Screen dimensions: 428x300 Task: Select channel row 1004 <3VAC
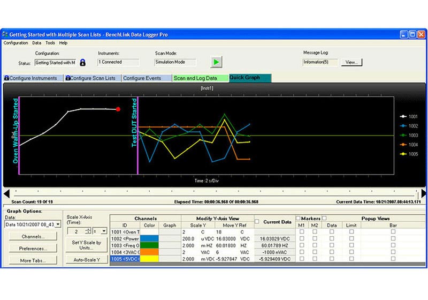click(x=125, y=252)
